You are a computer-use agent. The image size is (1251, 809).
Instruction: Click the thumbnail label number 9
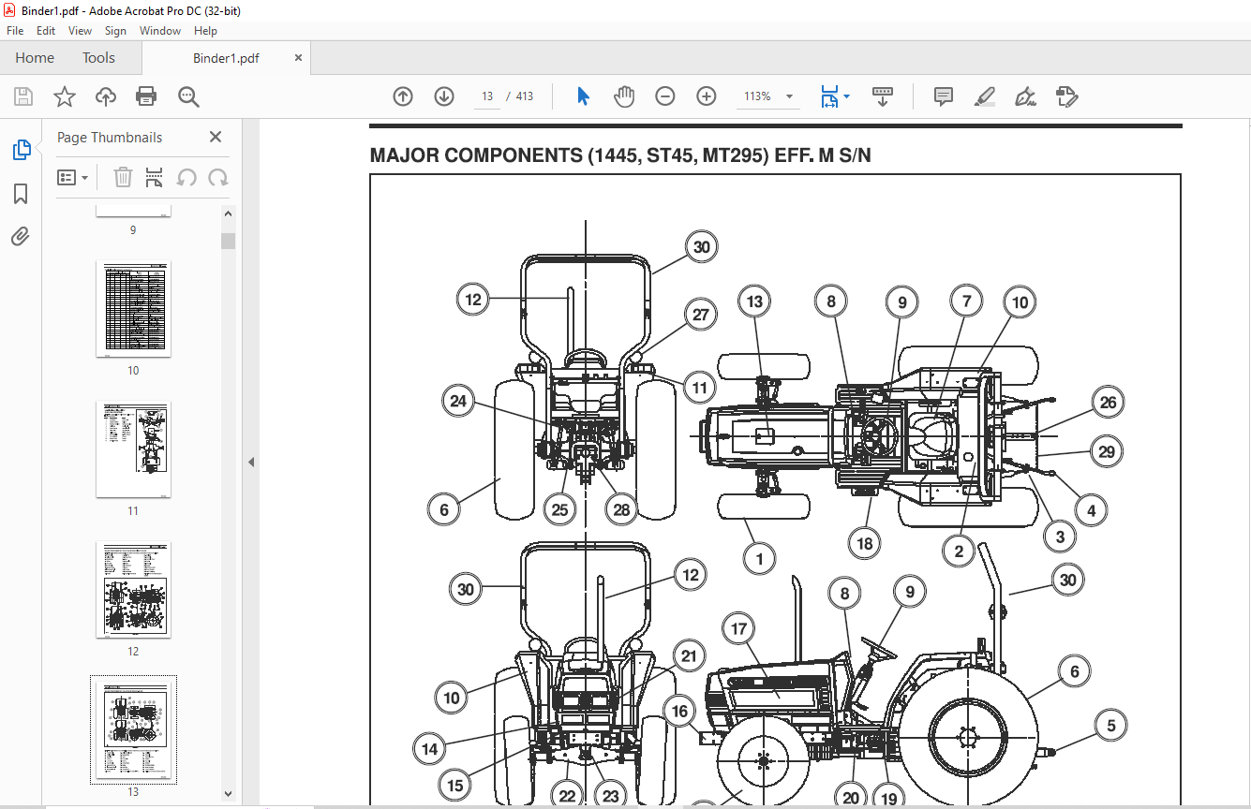pos(133,230)
